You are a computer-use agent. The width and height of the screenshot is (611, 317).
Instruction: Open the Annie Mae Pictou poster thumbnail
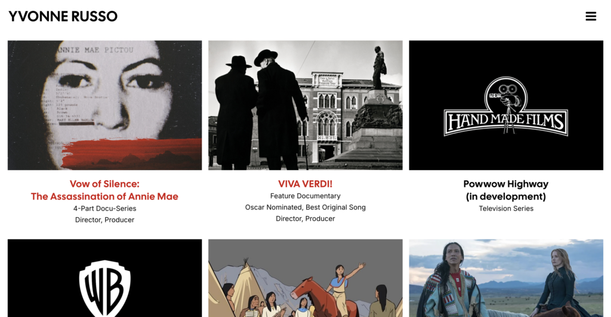(x=105, y=105)
